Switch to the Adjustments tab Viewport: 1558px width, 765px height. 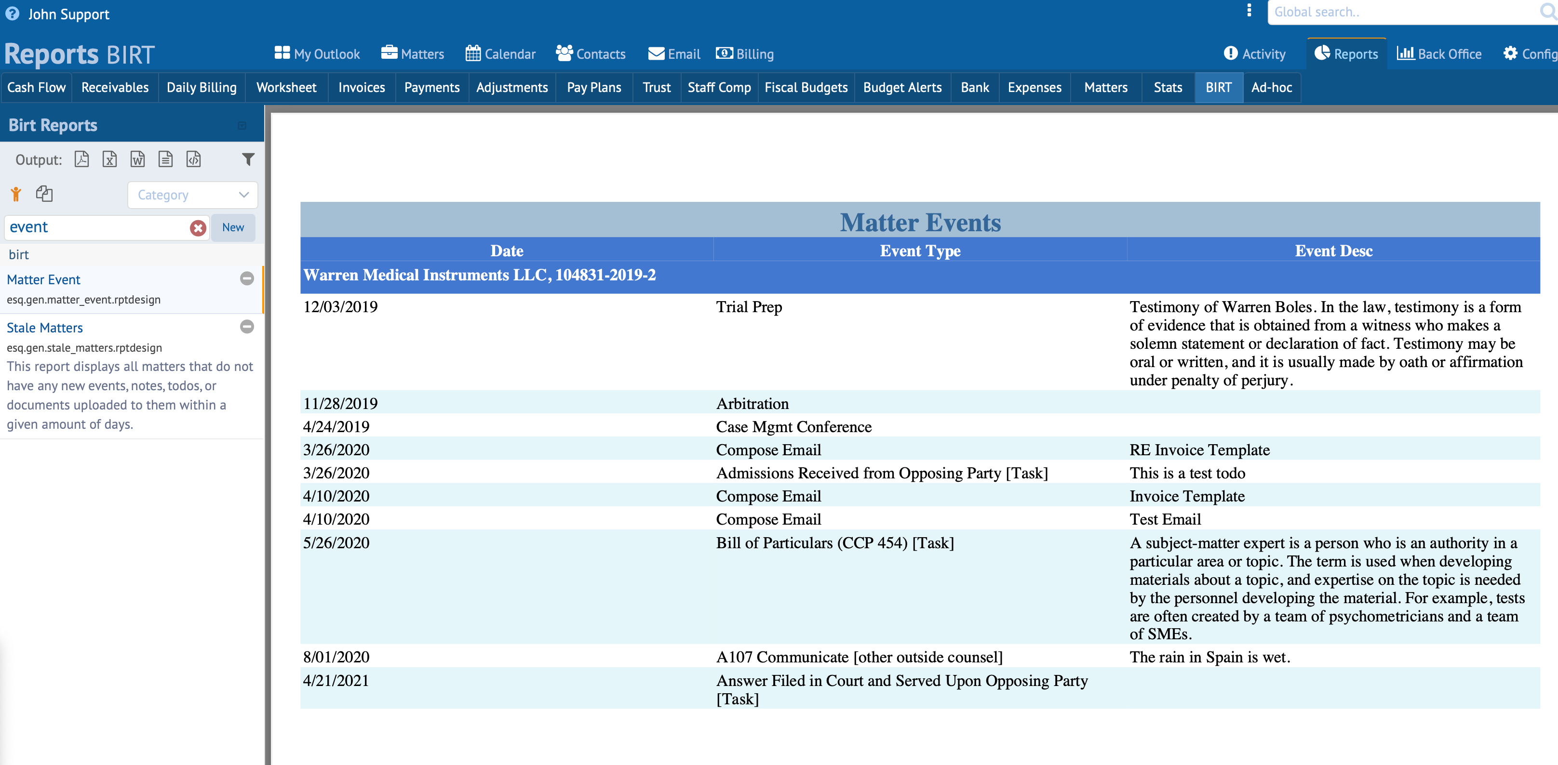click(x=512, y=88)
